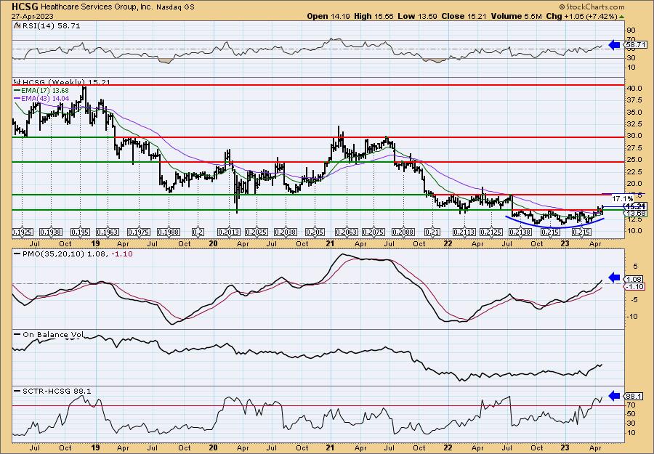Click the -1.10 PMO signal value tag

coord(635,286)
